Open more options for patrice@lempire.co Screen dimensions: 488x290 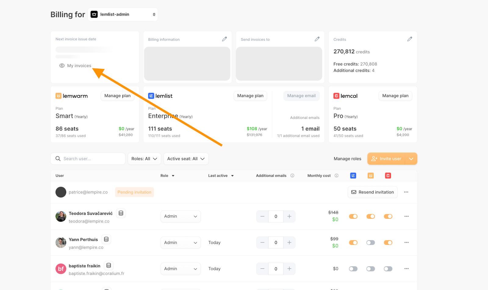(x=406, y=192)
